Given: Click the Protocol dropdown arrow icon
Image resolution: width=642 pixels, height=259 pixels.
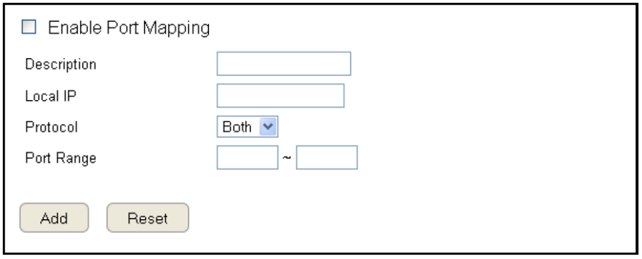Looking at the screenshot, I should pyautogui.click(x=268, y=127).
